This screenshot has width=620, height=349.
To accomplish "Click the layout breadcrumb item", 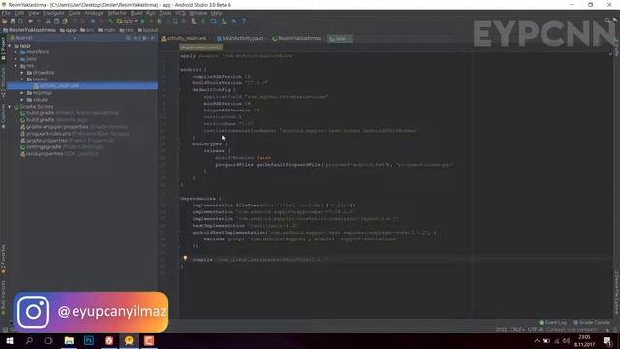I will [147, 30].
